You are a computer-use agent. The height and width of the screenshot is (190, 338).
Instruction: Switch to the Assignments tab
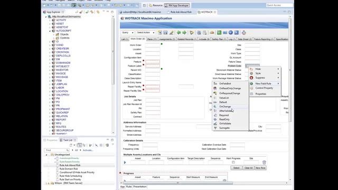167,39
